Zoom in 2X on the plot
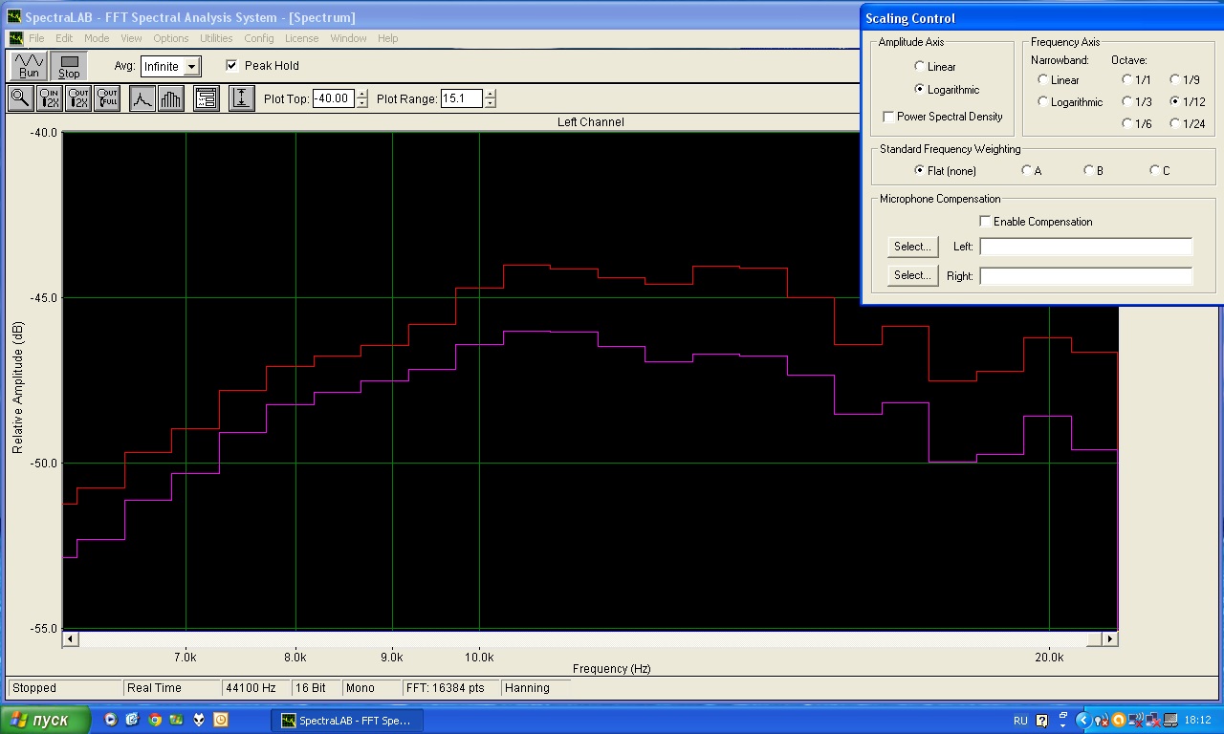This screenshot has width=1224, height=734. (50, 98)
